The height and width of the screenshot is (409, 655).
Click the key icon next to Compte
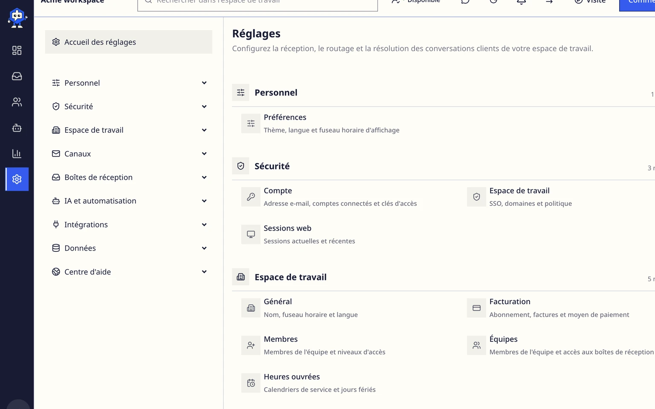[251, 197]
